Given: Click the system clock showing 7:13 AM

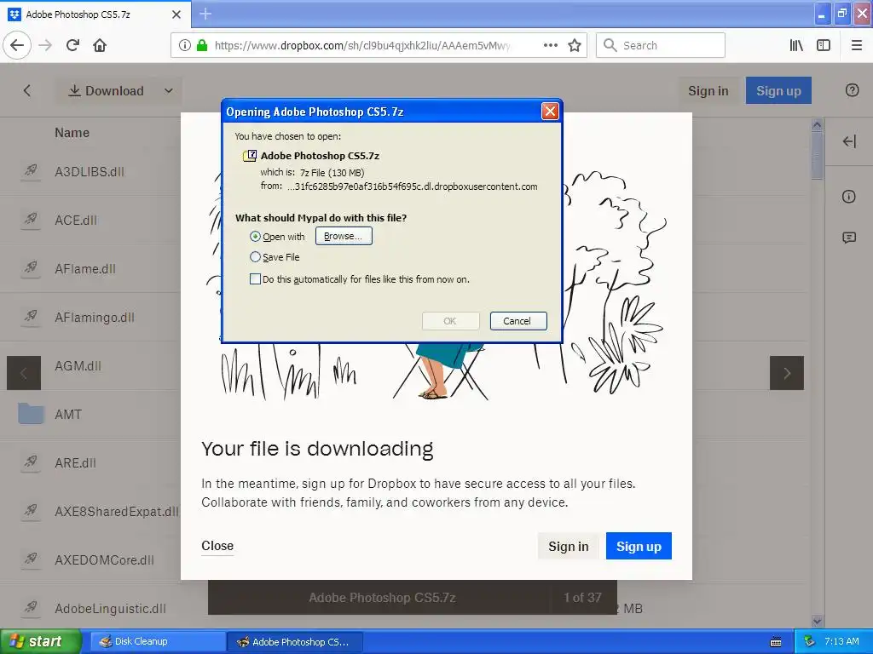Looking at the screenshot, I should 841,641.
